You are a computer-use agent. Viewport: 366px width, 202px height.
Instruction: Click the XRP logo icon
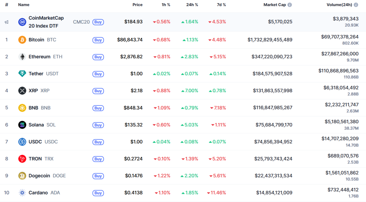(x=22, y=91)
